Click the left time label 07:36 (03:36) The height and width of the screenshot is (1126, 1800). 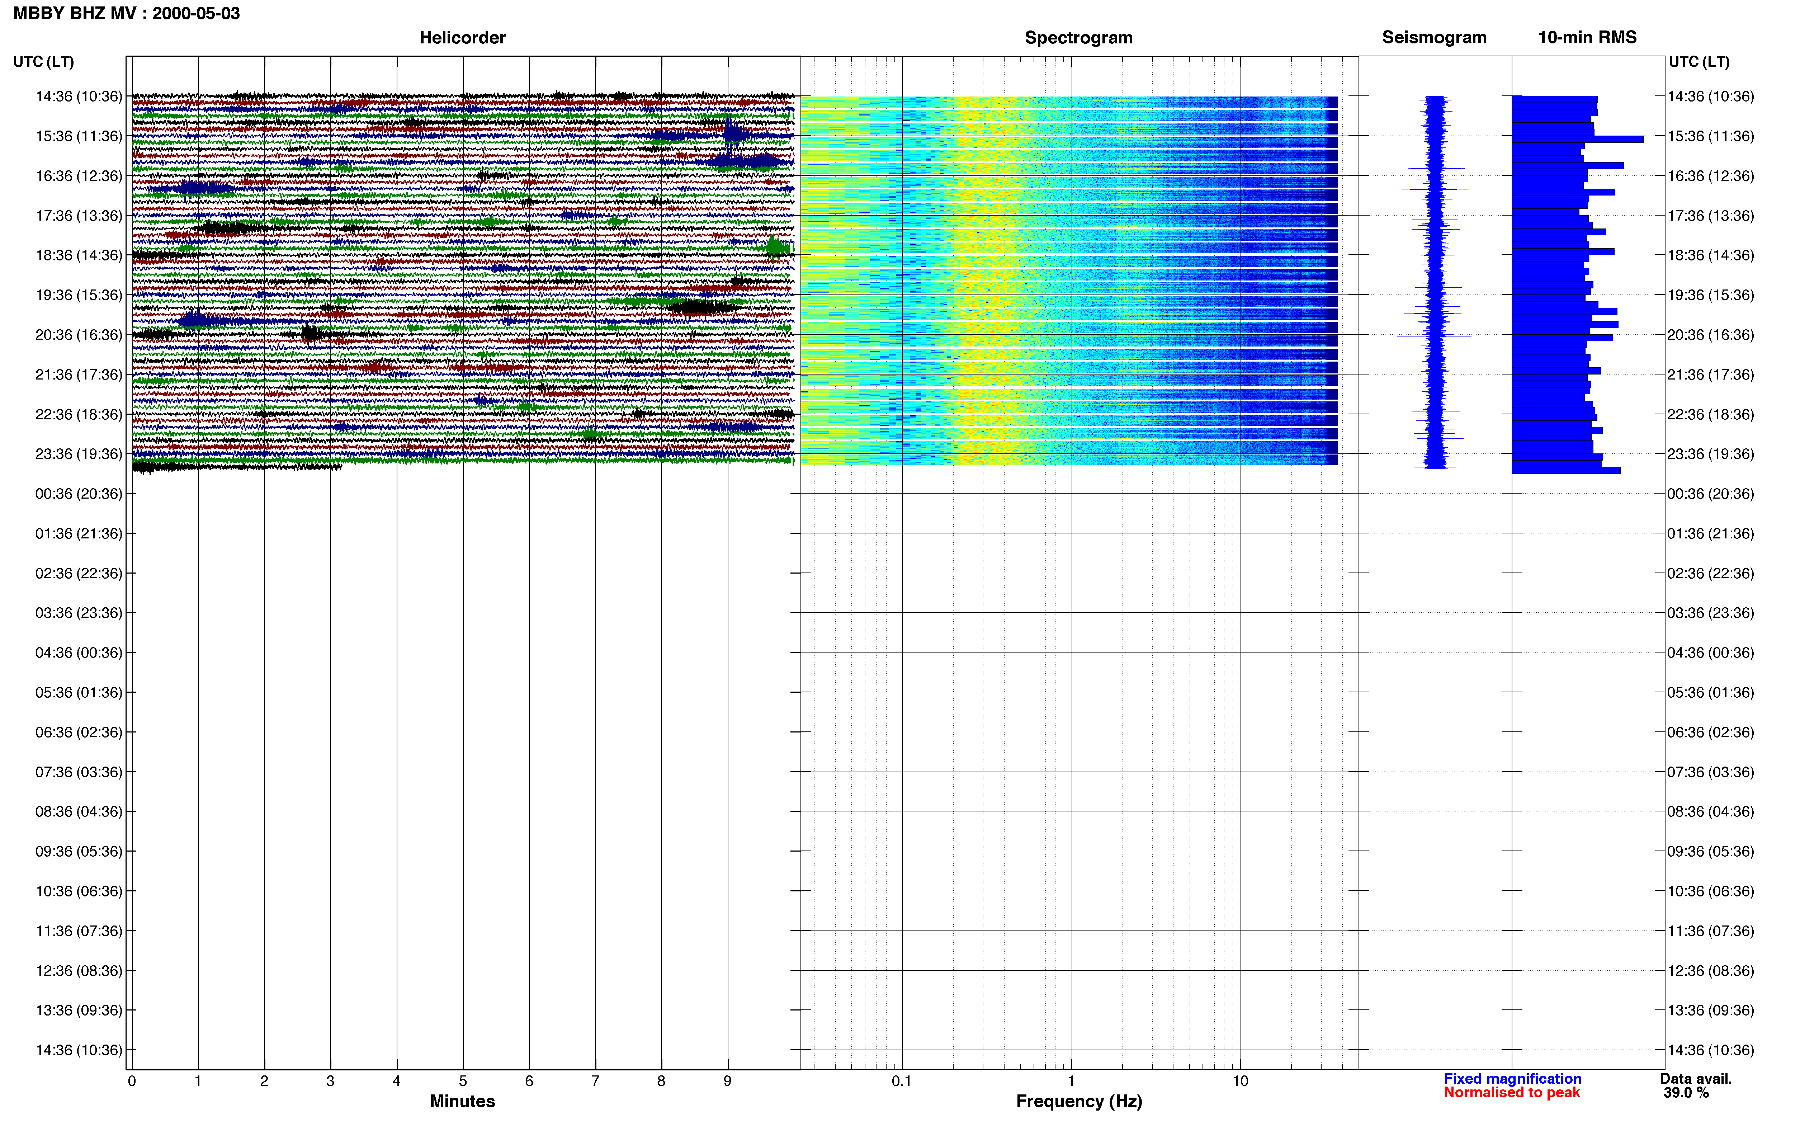(79, 772)
